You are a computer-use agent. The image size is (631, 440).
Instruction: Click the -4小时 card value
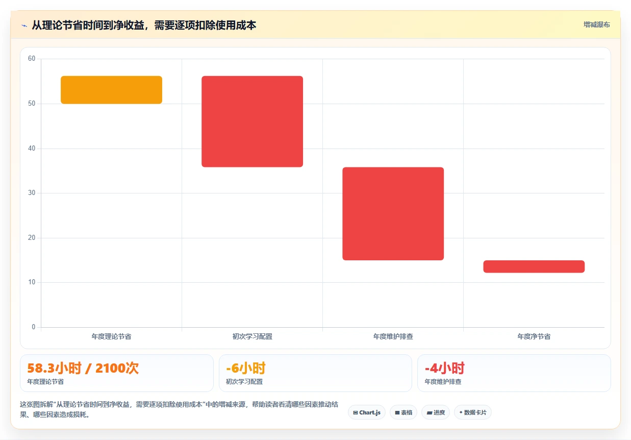point(444,368)
